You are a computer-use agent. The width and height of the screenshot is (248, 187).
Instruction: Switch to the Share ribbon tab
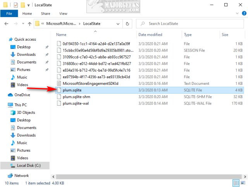click(x=46, y=14)
